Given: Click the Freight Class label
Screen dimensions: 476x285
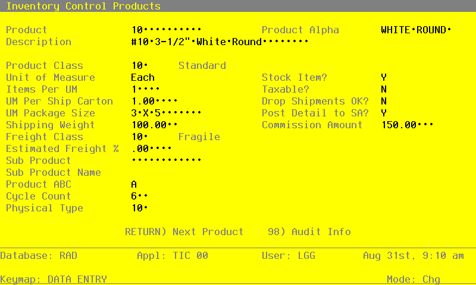Looking at the screenshot, I should click(44, 137).
